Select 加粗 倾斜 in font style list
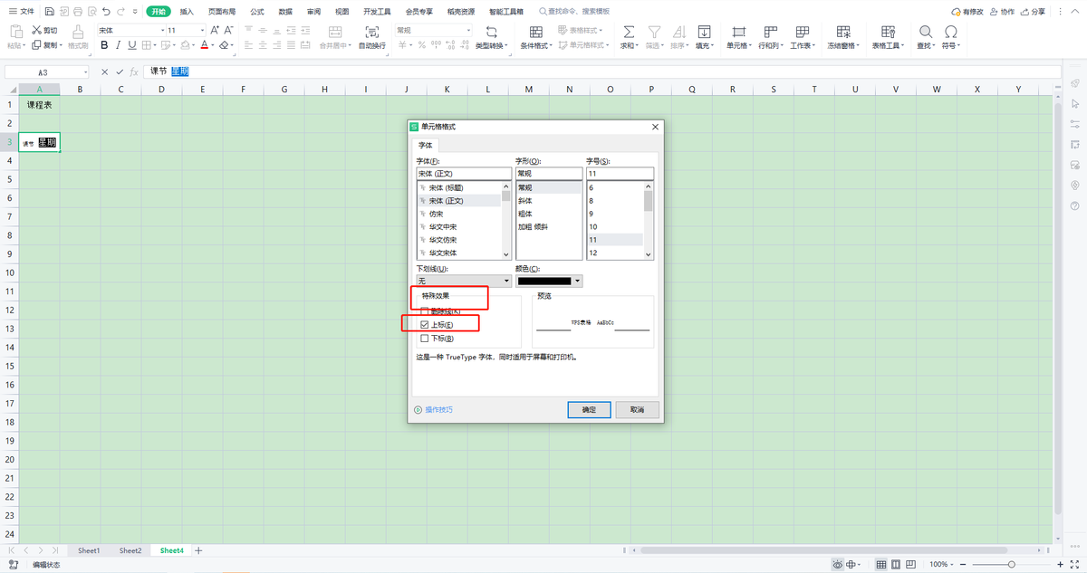Screen dimensions: 1087x573 [533, 227]
